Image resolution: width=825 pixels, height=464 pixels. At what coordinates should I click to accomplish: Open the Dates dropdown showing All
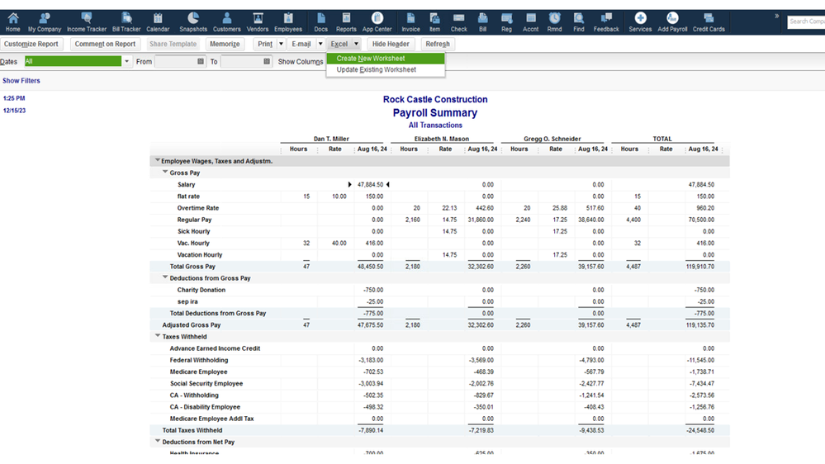click(x=126, y=62)
